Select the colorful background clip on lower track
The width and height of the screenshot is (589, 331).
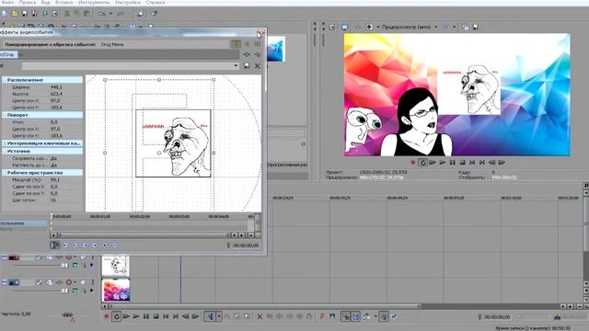coord(116,290)
